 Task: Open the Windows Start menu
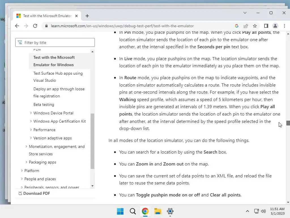tap(120, 211)
